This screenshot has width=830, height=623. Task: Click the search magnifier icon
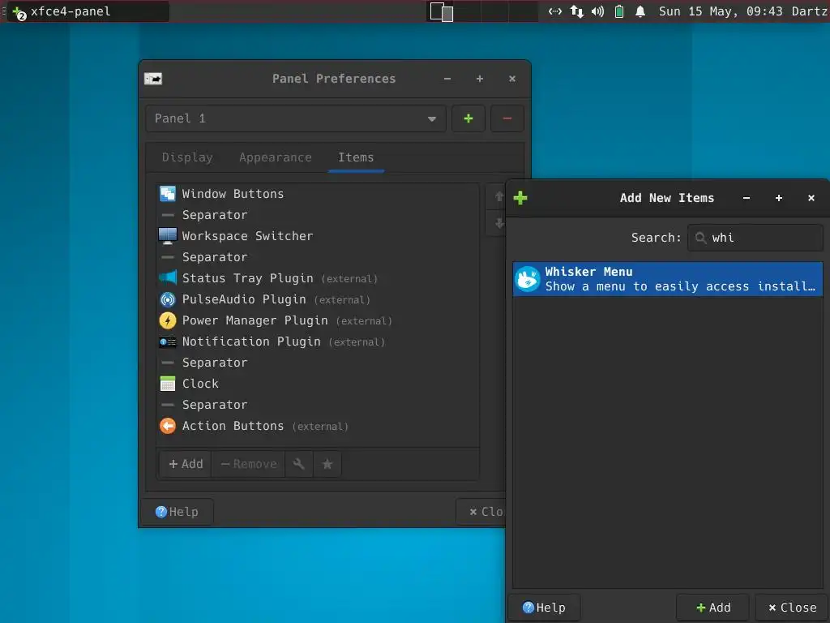click(700, 238)
